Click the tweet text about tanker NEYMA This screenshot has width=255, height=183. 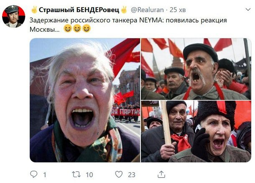128,25
